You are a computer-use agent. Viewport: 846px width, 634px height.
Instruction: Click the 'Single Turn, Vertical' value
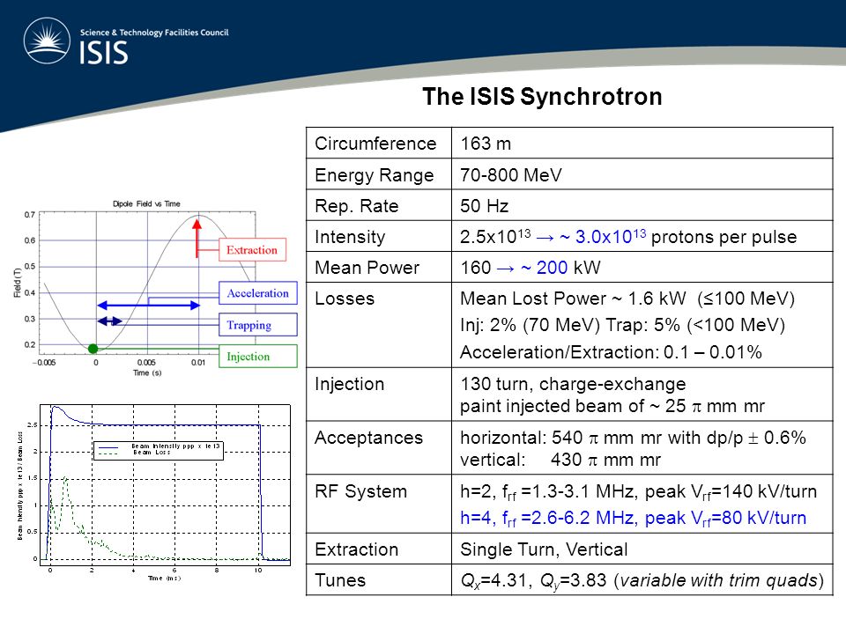[544, 549]
